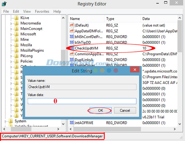Click the v6.23b11 Trial data cell
Image resolution: width=185 pixels, height=141 pixels.
153,117
